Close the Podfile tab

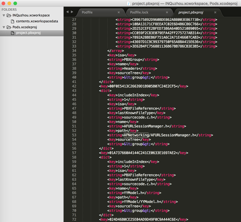(118, 12)
